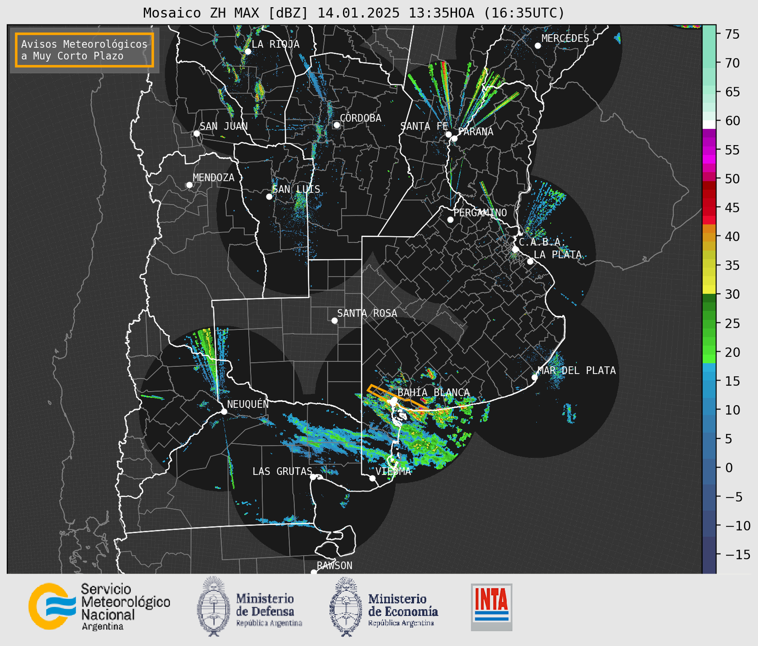Viewport: 758px width, 646px height.
Task: Click the C.A.B.A. city dot
Action: tap(515, 249)
